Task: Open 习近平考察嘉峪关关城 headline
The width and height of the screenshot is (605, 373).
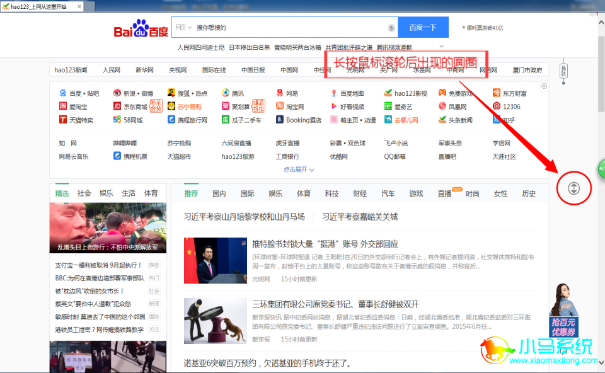Action: point(360,217)
